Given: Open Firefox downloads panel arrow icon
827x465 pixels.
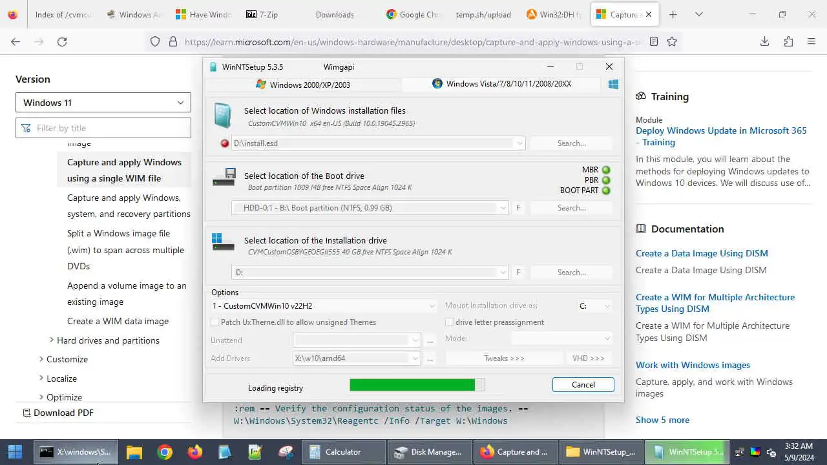Looking at the screenshot, I should 764,41.
